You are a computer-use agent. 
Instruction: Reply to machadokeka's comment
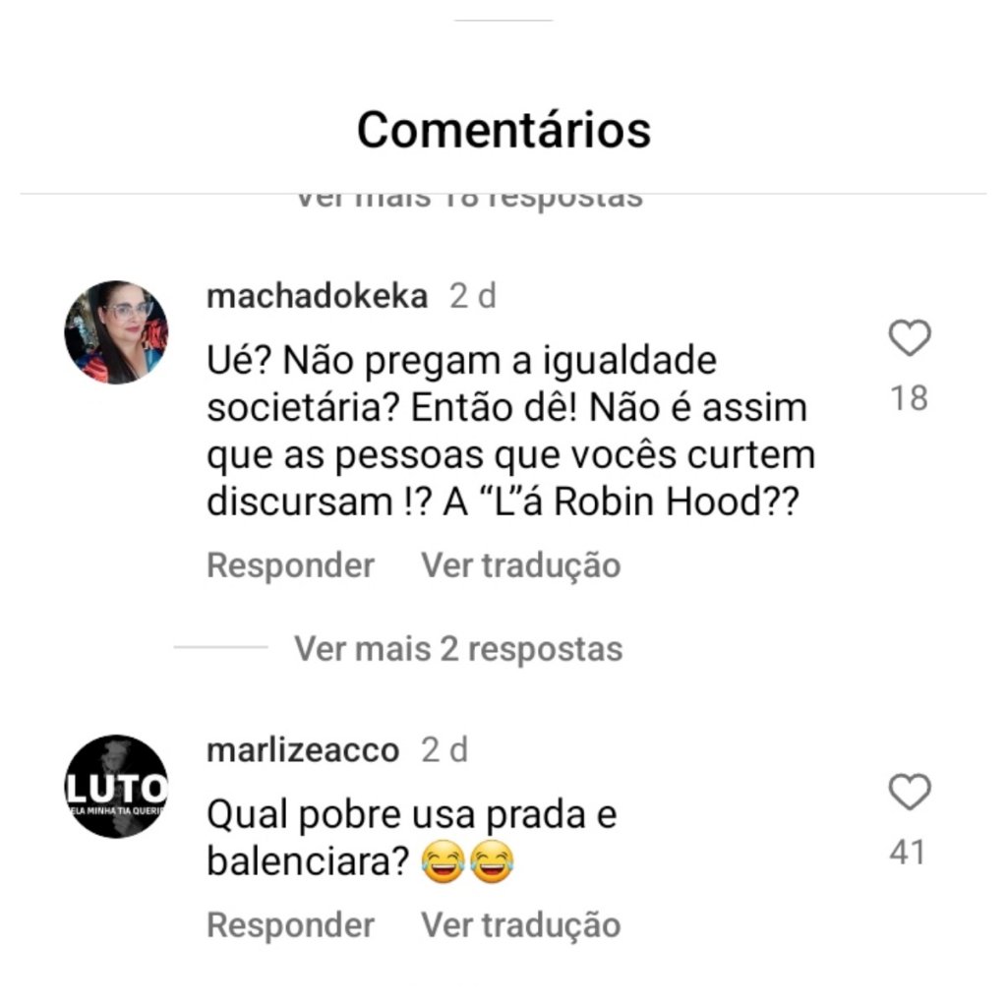coord(290,565)
